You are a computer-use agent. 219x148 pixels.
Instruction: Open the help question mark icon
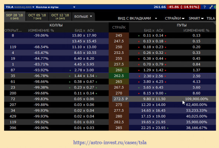pyautogui.click(x=205, y=7)
